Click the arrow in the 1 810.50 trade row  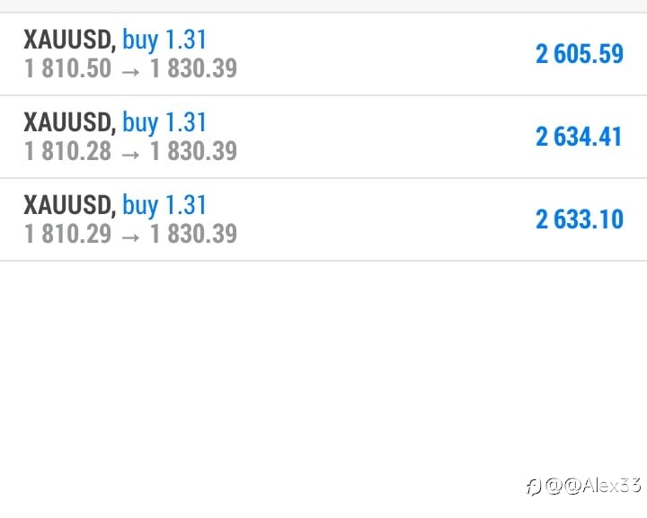pyautogui.click(x=130, y=72)
